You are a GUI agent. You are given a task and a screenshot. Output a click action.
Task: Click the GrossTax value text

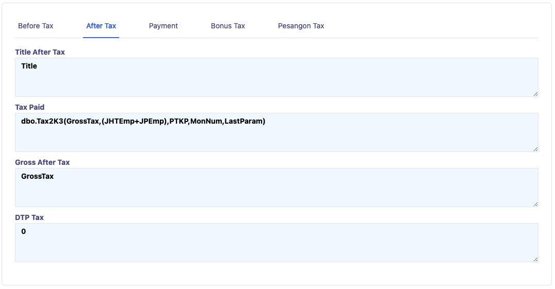37,176
